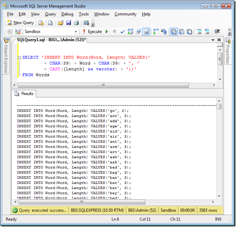Open the File menu
Image resolution: width=236 pixels, height=227 pixels.
pos(10,14)
